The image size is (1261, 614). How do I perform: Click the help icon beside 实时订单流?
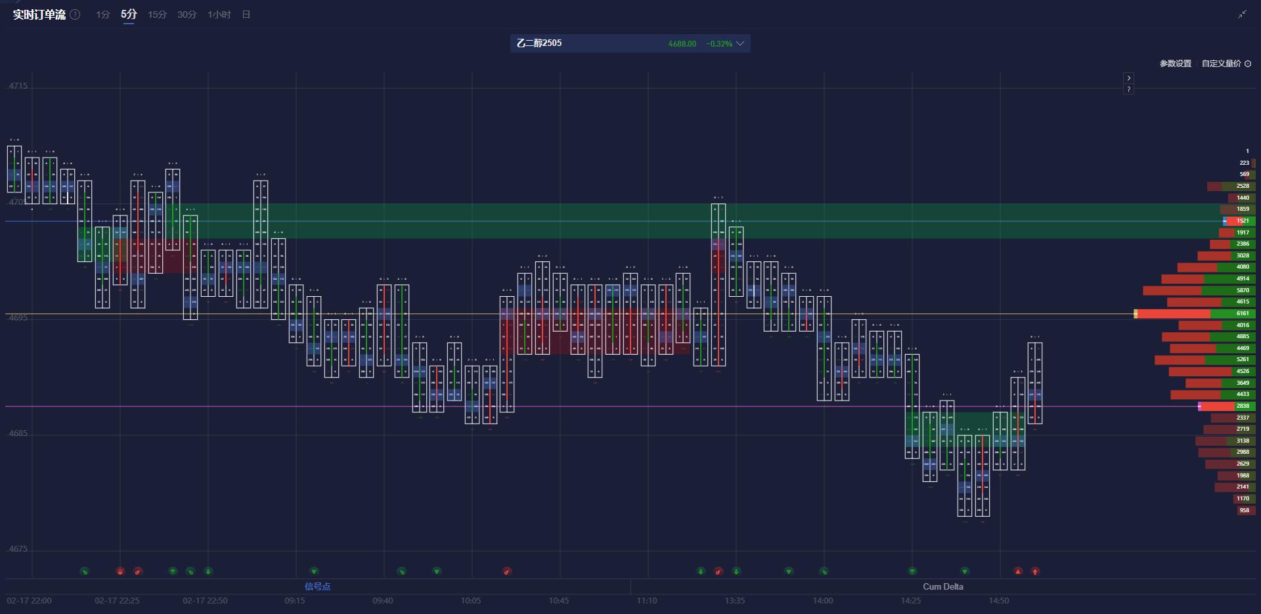click(x=76, y=14)
